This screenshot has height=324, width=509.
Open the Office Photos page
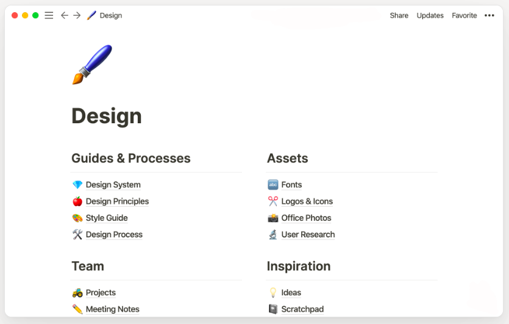click(x=306, y=218)
